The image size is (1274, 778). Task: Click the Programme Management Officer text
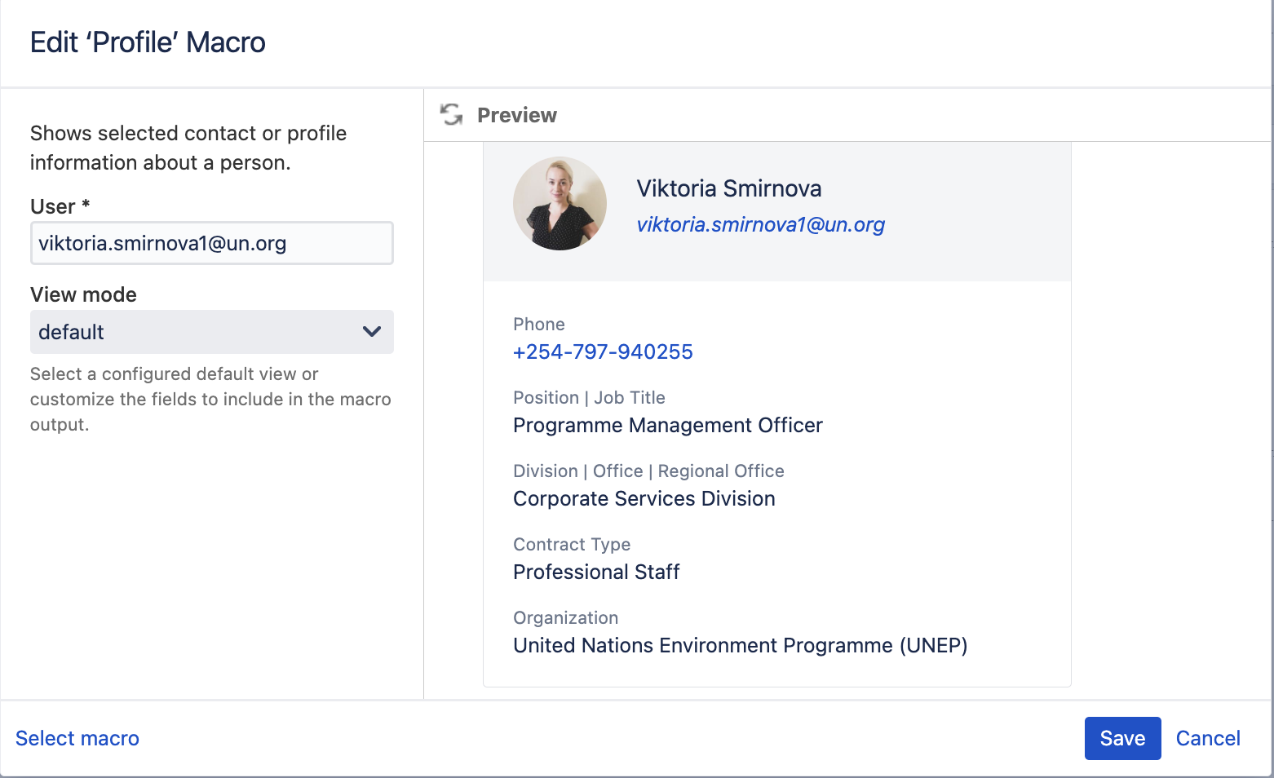click(668, 425)
